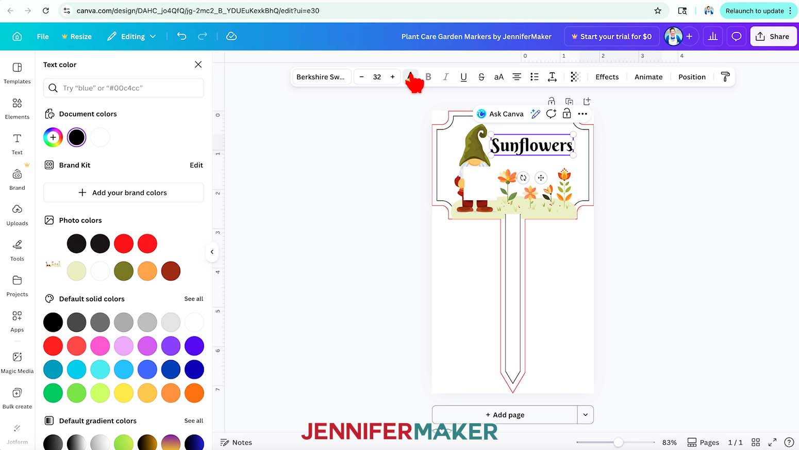Search colors in the Text color field
Viewport: 799px width, 450px height.
[x=124, y=88]
